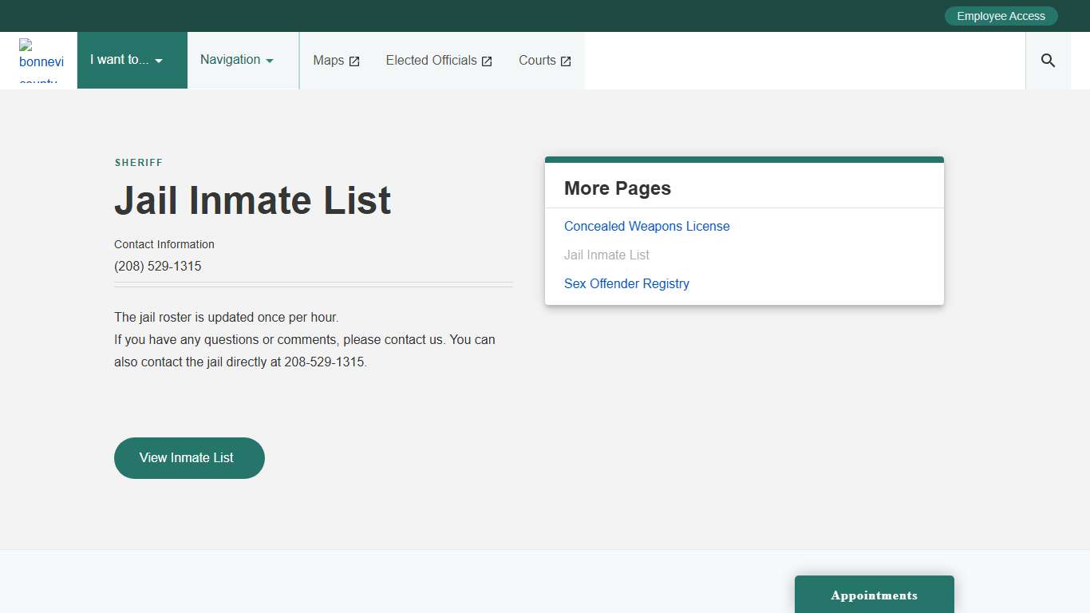Screen dimensions: 1090x613
Task: Open the Appointments tab at the bottom
Action: pos(874,595)
